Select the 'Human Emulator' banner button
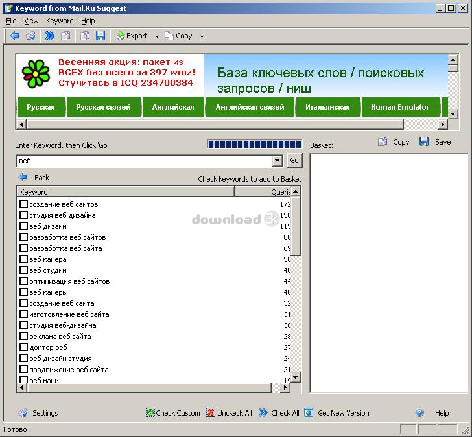 399,107
